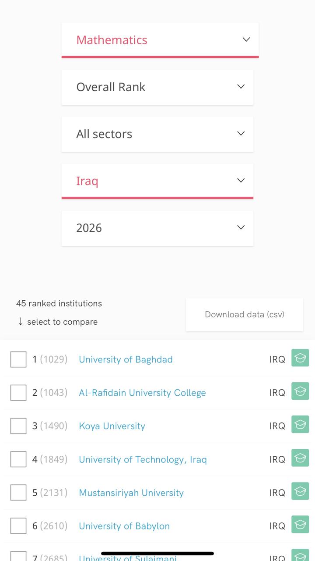Open the Mathematics subject dropdown
Viewport: 315px width, 561px height.
[160, 39]
